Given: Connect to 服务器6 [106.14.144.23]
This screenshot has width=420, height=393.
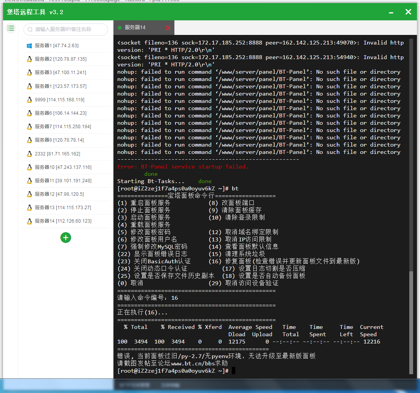Looking at the screenshot, I should tap(66, 113).
